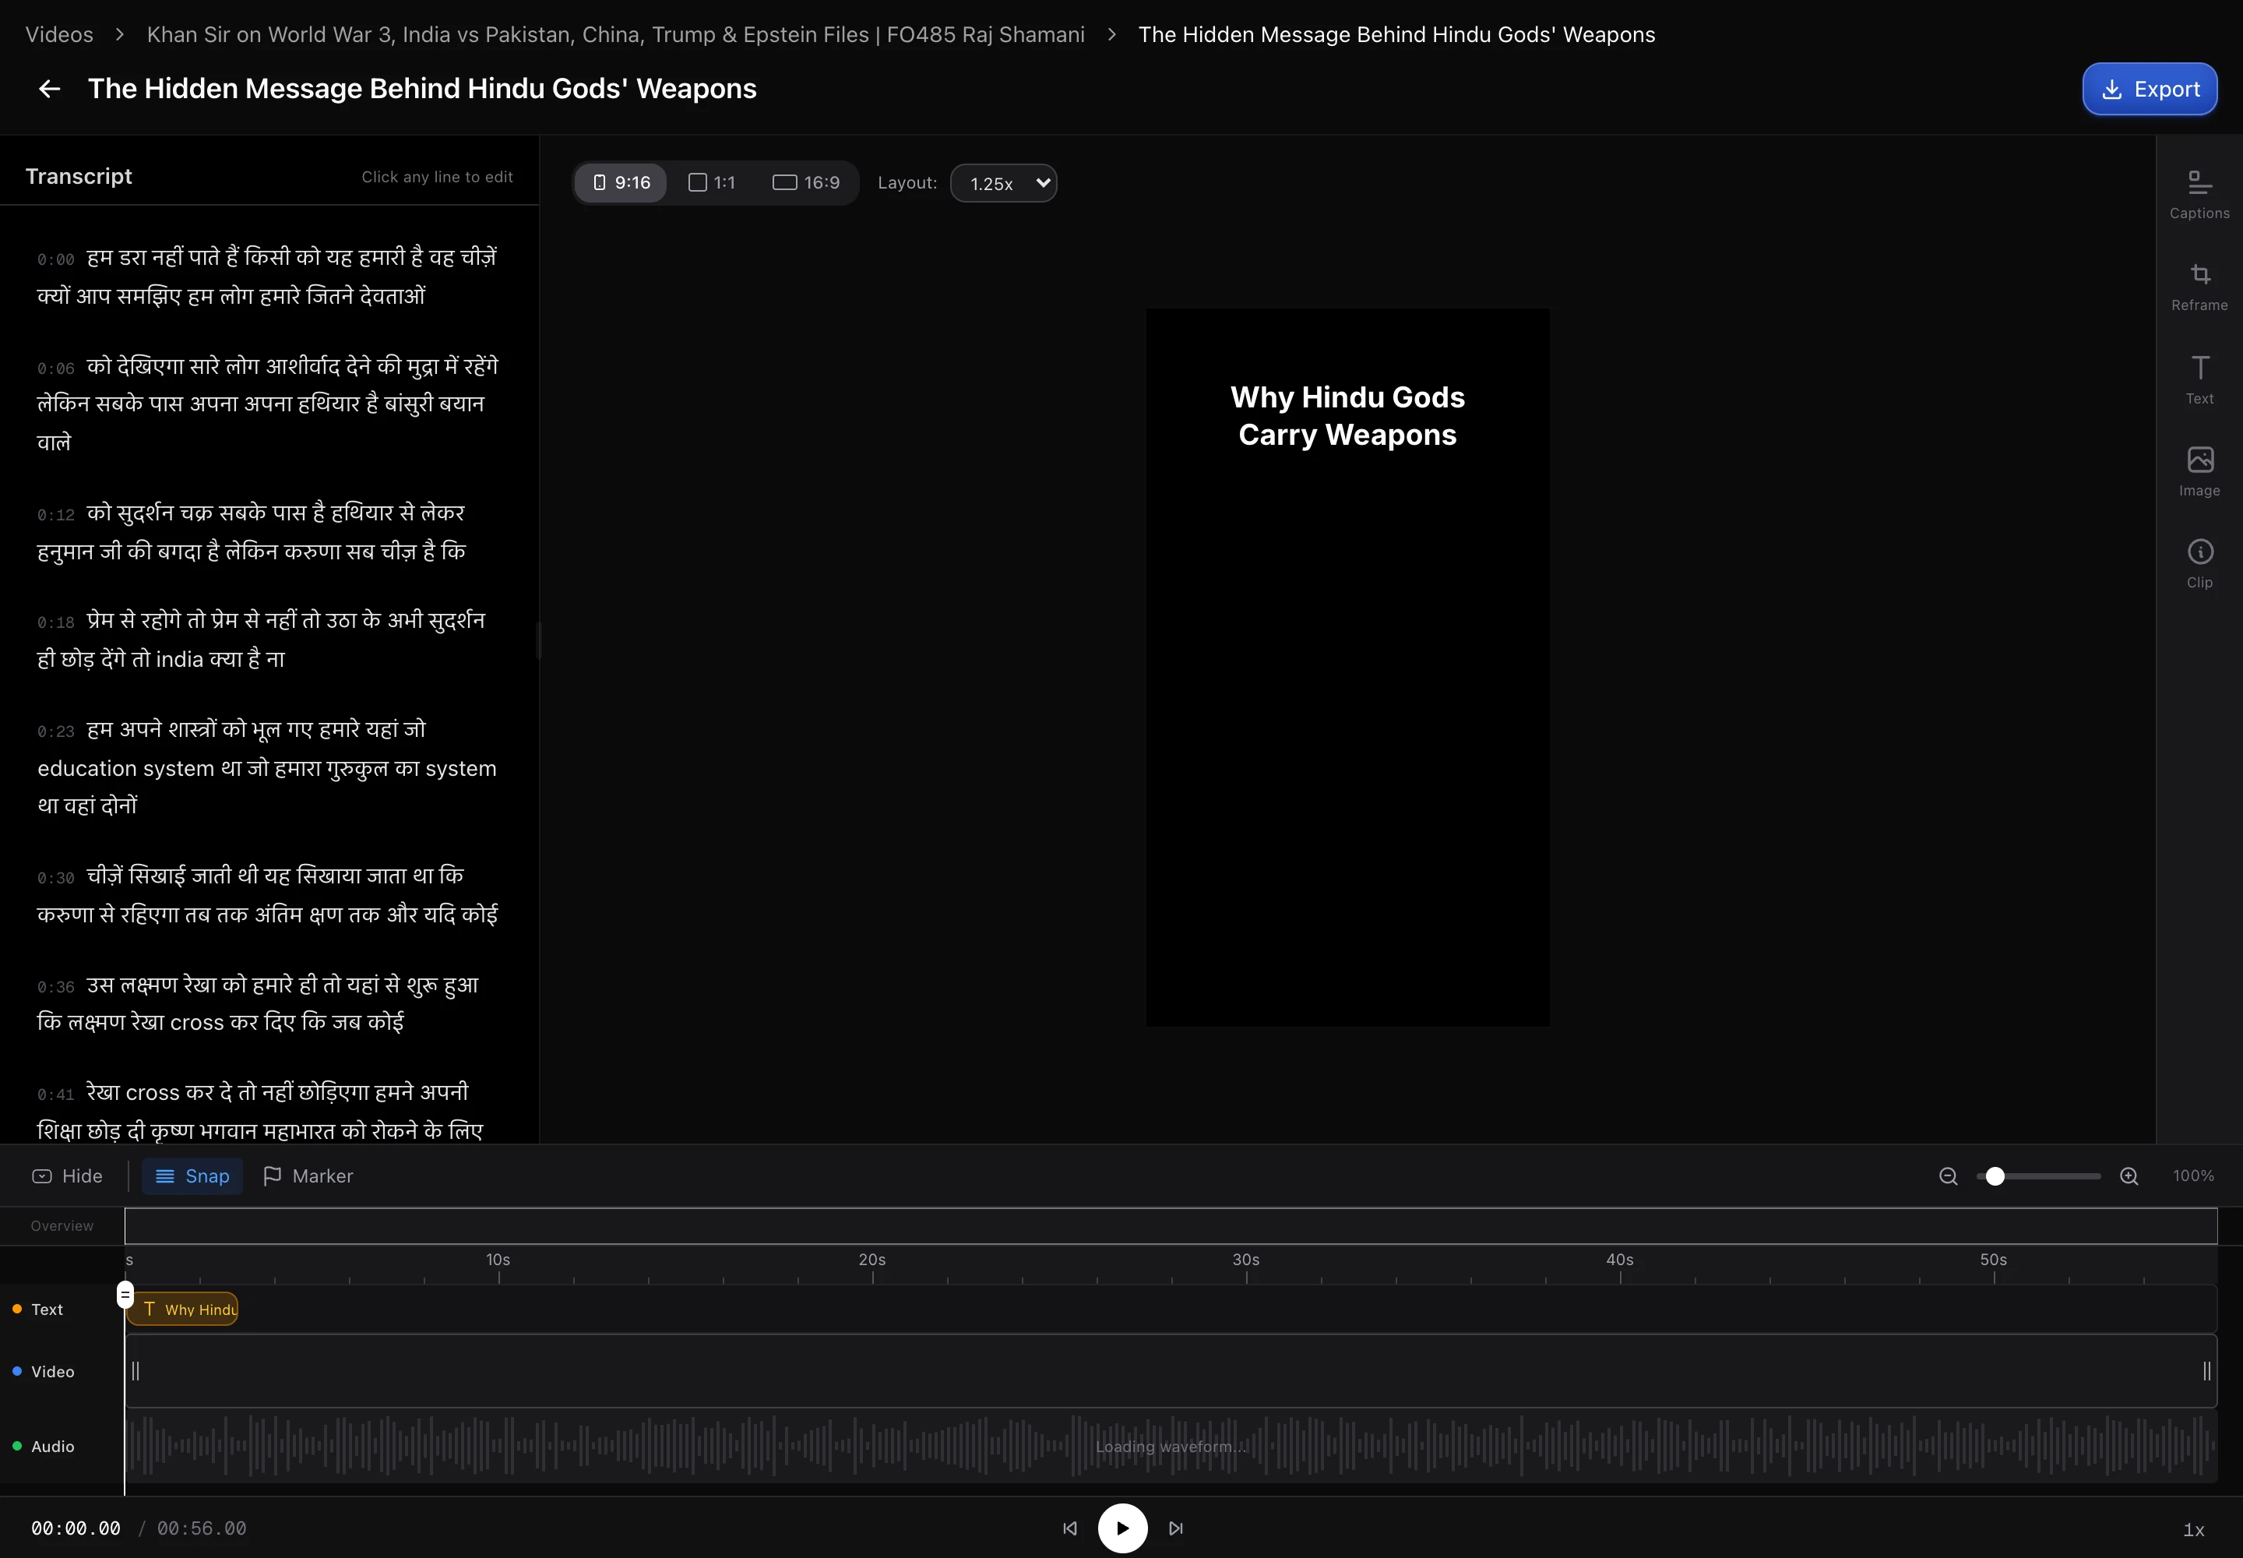Select the 'Why Hindu Gods Carry Weapons' title overlay
This screenshot has width=2243, height=1558.
coord(1347,416)
